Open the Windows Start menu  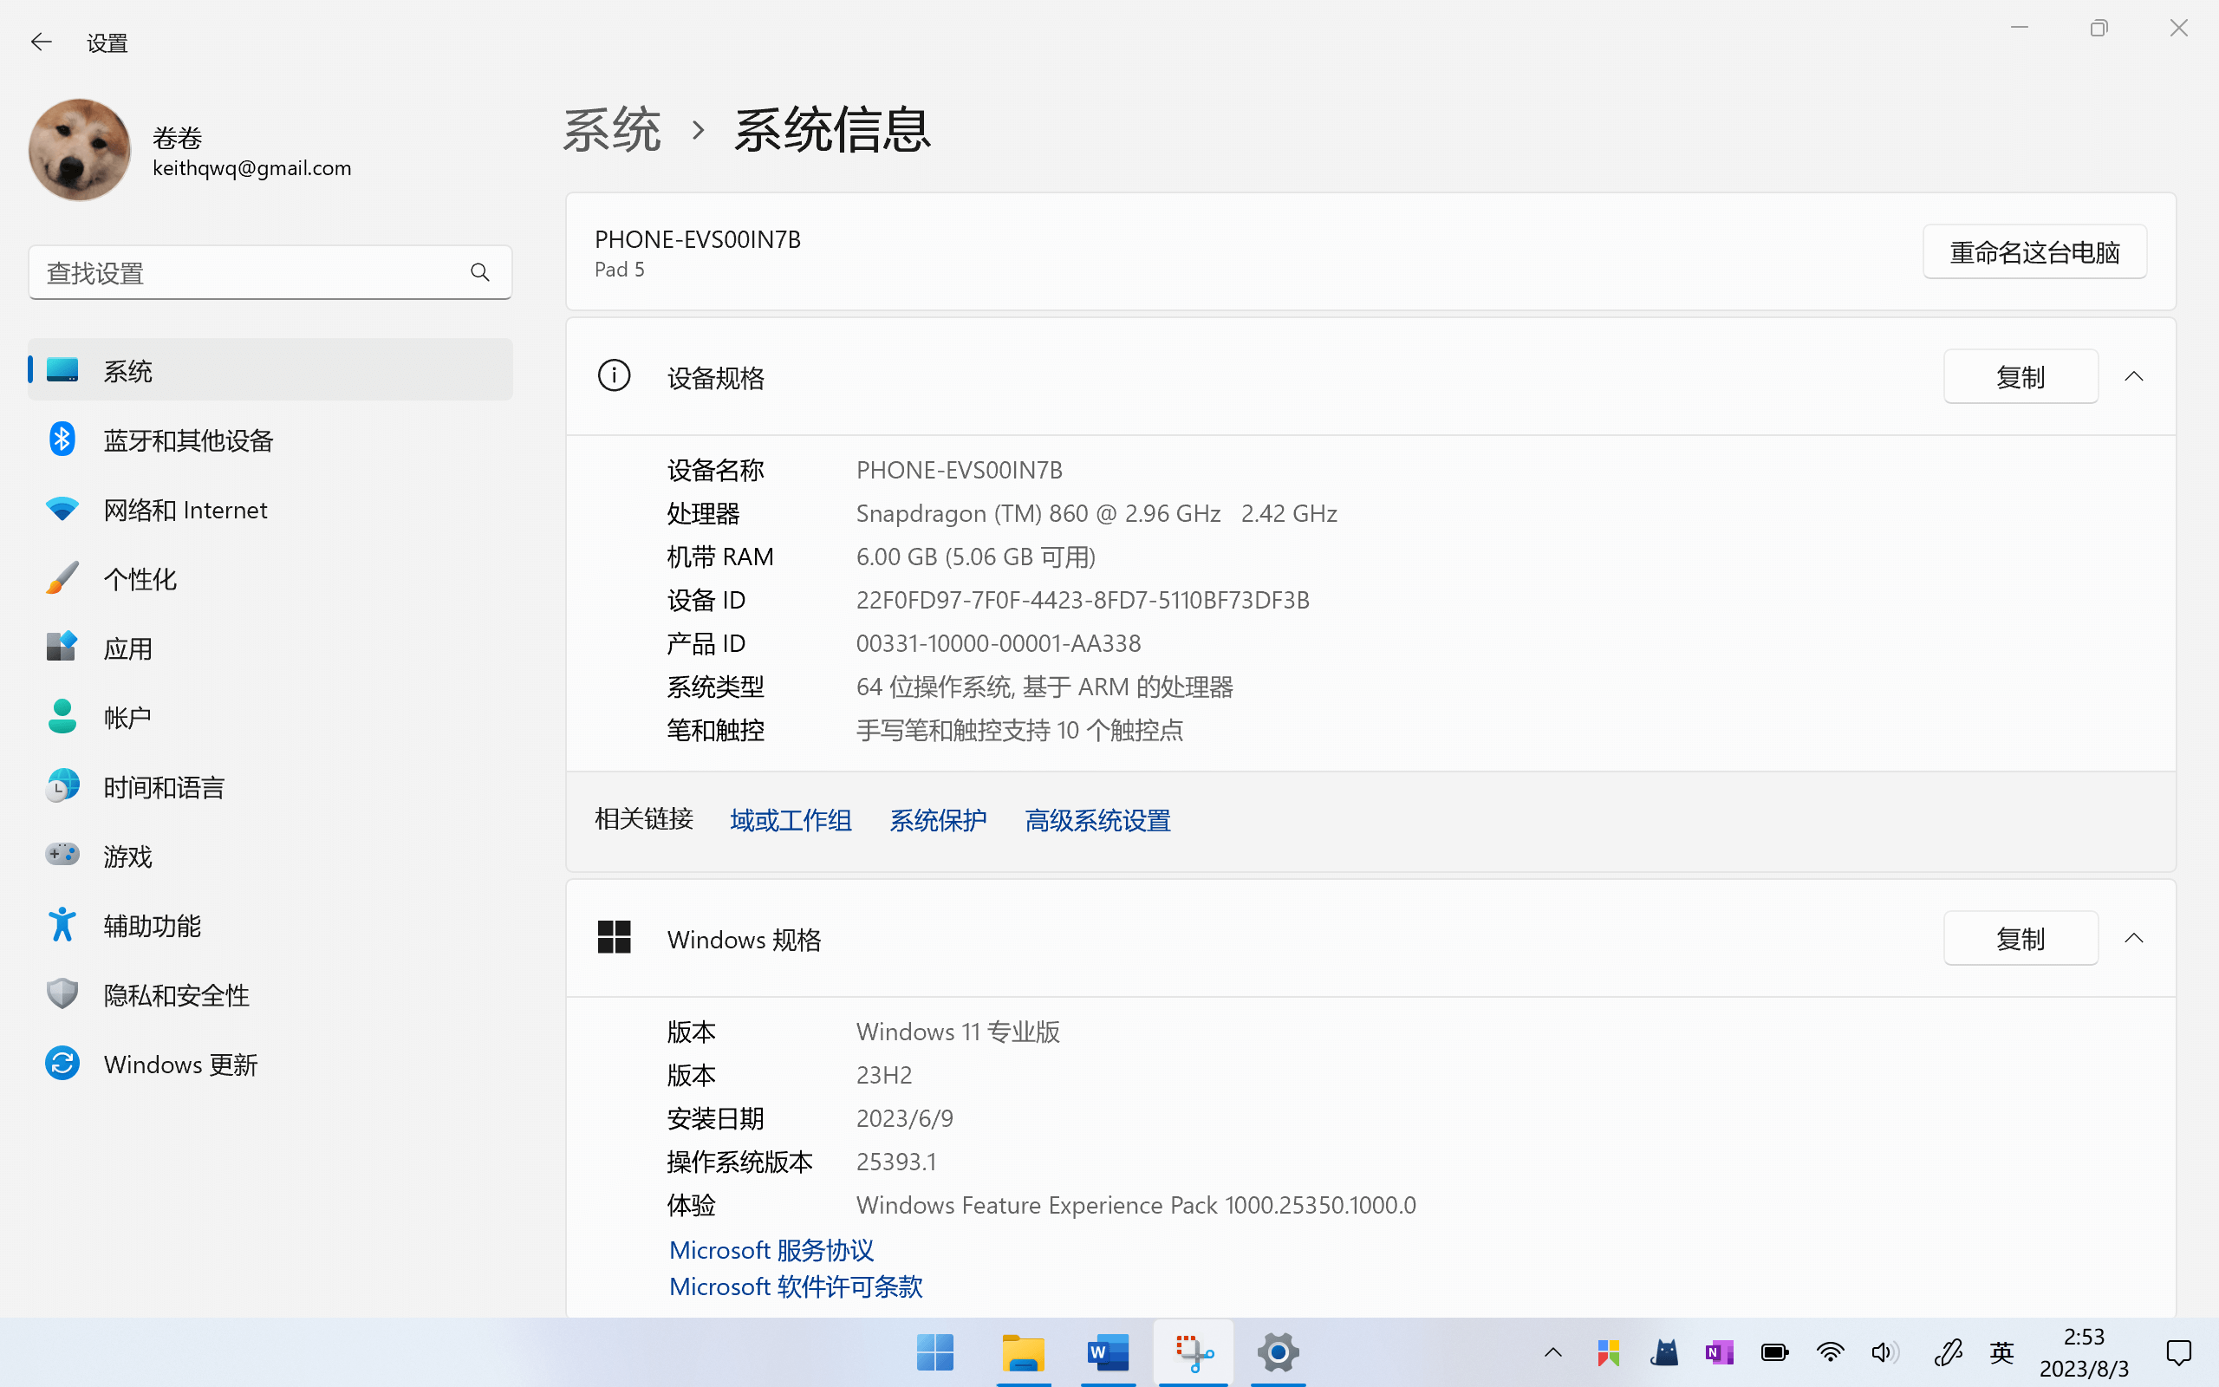point(935,1352)
